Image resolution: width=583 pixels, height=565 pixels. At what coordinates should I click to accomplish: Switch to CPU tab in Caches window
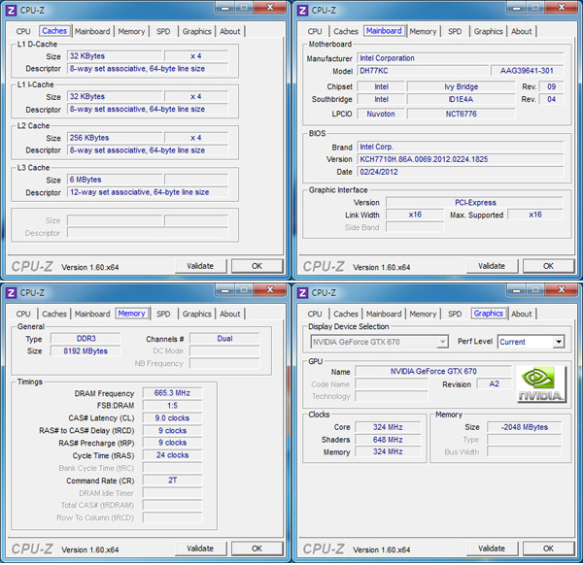[23, 32]
